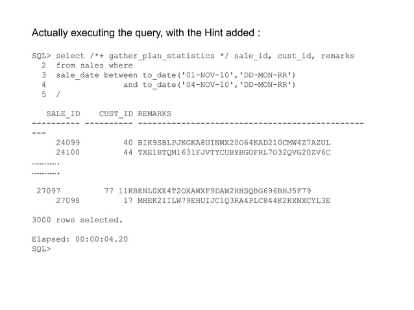The width and height of the screenshot is (414, 310).
Task: Click the gather_plan_statistics hint text
Action: coord(162,56)
